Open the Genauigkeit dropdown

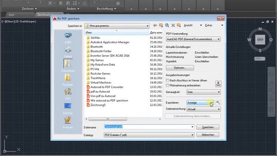[x=203, y=92]
